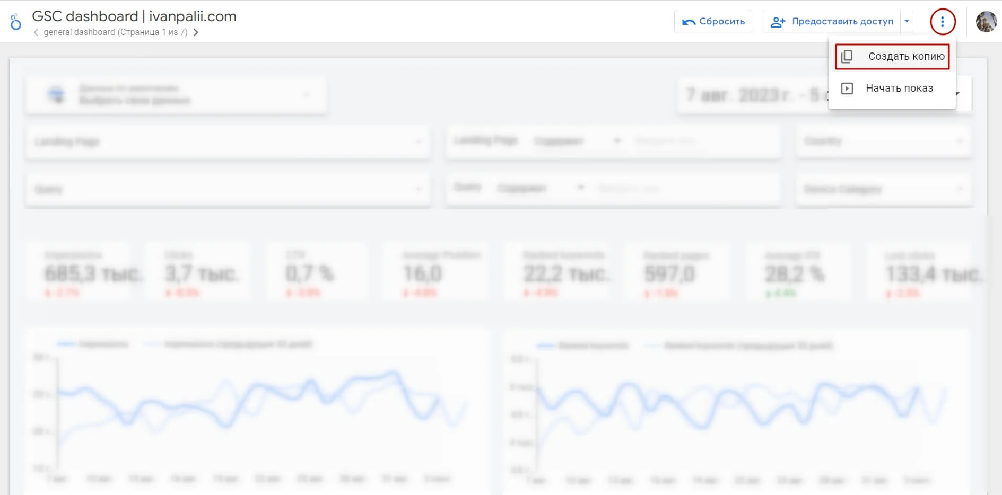Open the user profile avatar
Image resolution: width=1002 pixels, height=495 pixels.
coord(986,22)
